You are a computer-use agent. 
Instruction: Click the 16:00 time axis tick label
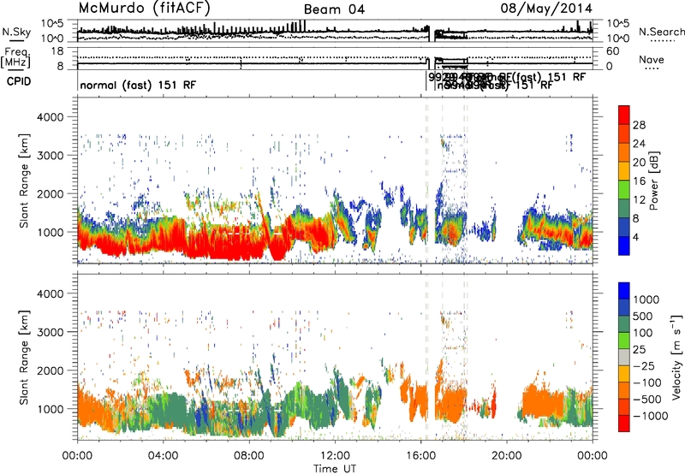click(x=420, y=456)
